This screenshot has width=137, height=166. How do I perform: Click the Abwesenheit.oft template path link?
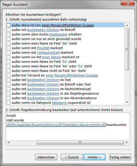(56, 125)
